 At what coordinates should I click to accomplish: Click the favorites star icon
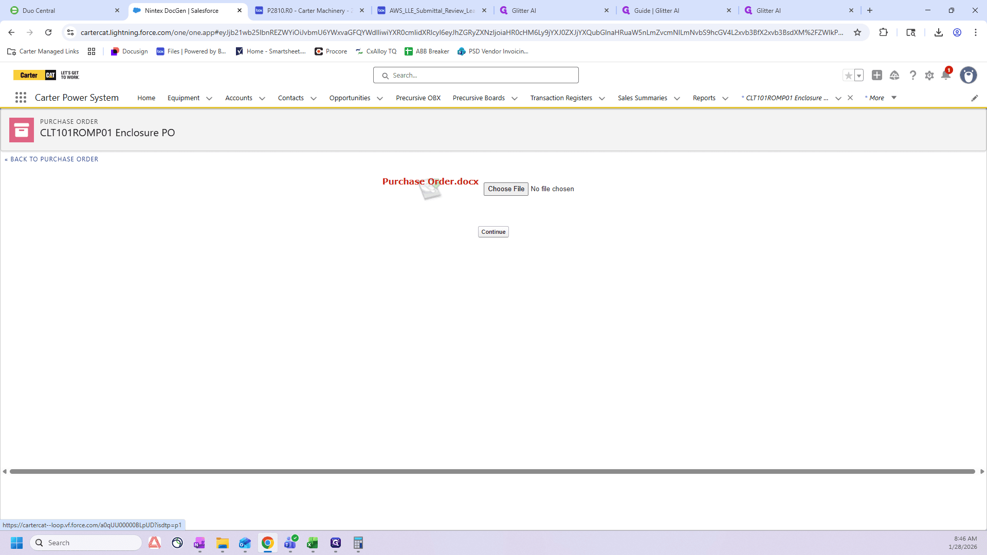pos(849,76)
